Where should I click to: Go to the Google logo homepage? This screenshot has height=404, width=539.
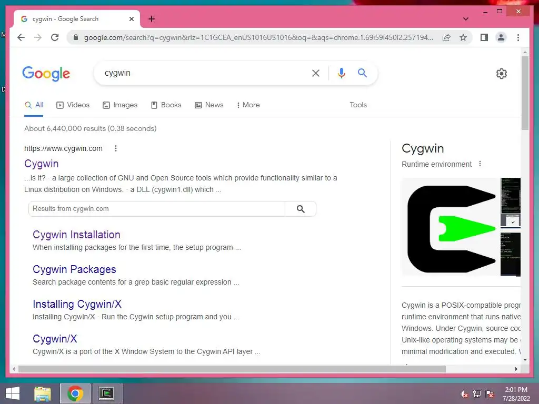coord(46,74)
